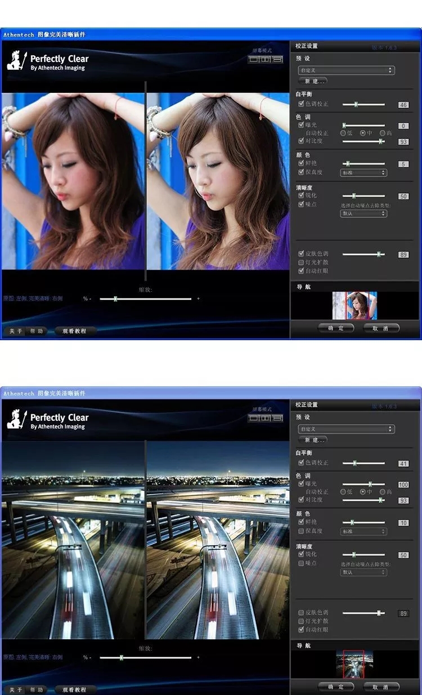The height and width of the screenshot is (695, 422).
Task: Enable 灯光扩散 in portrait window
Action: 301,262
